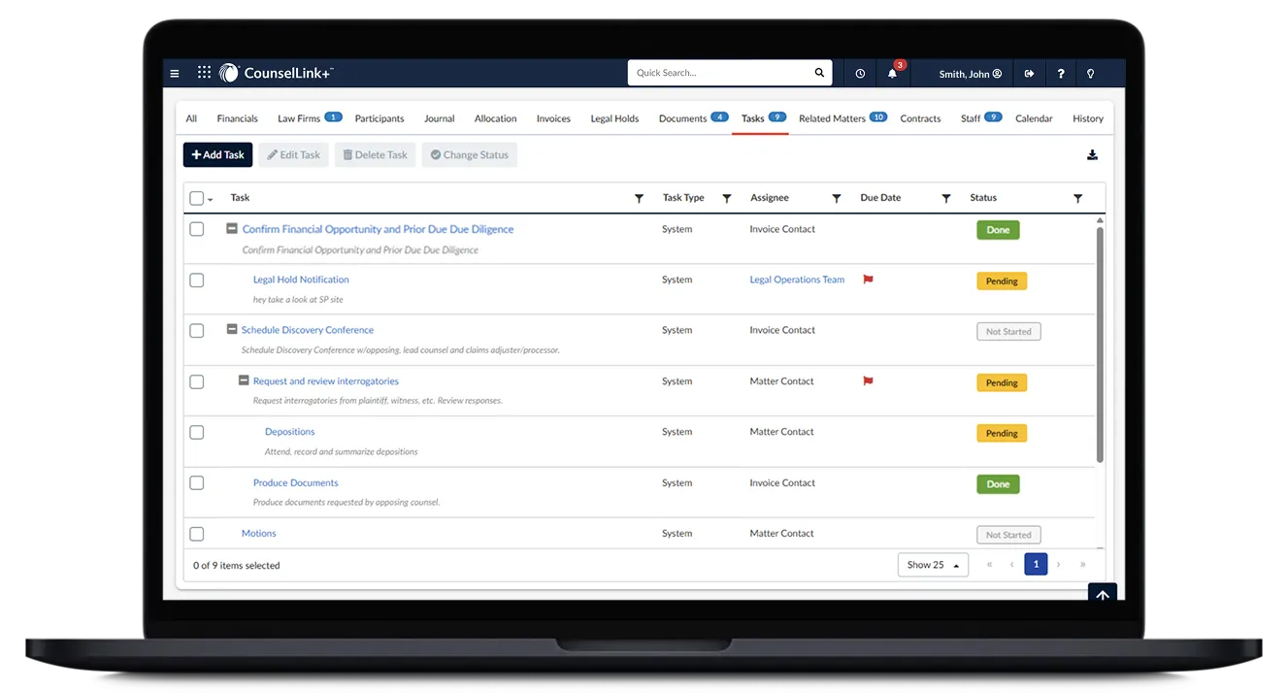Viewport: 1288px width, 693px height.
Task: Check the Legal Hold Notification checkbox
Action: 197,280
